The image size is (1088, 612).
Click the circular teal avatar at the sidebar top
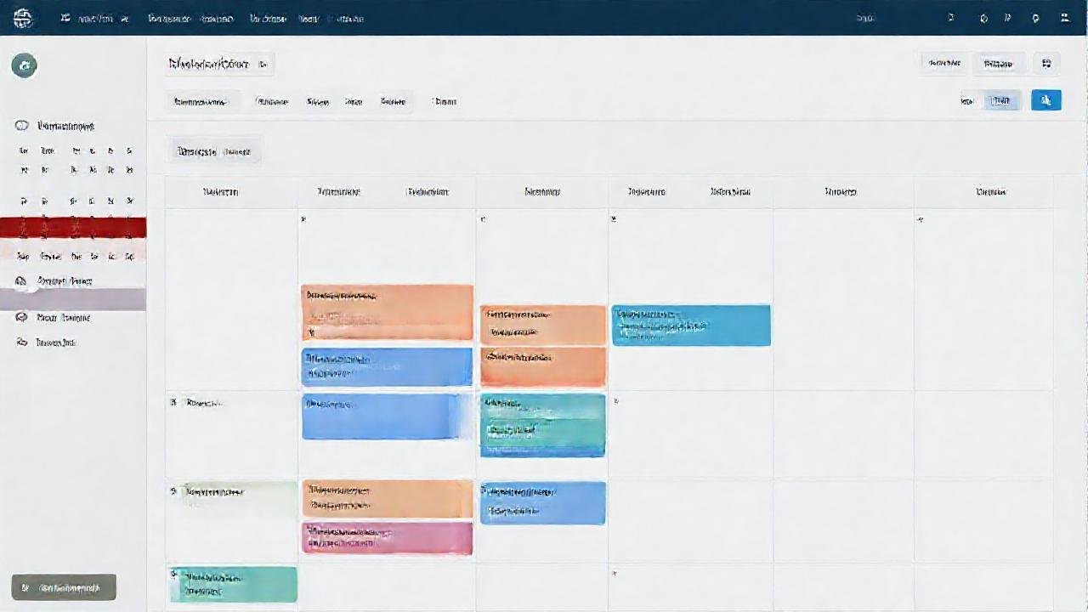pos(24,65)
